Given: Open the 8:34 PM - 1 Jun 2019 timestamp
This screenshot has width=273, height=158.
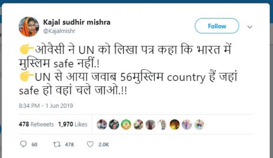Looking at the screenshot, I should [x=46, y=106].
